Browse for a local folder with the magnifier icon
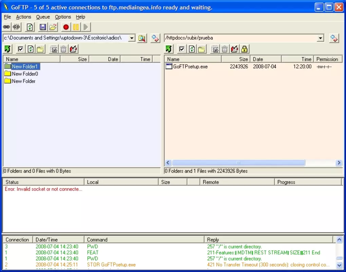346x272 pixels. click(x=142, y=38)
